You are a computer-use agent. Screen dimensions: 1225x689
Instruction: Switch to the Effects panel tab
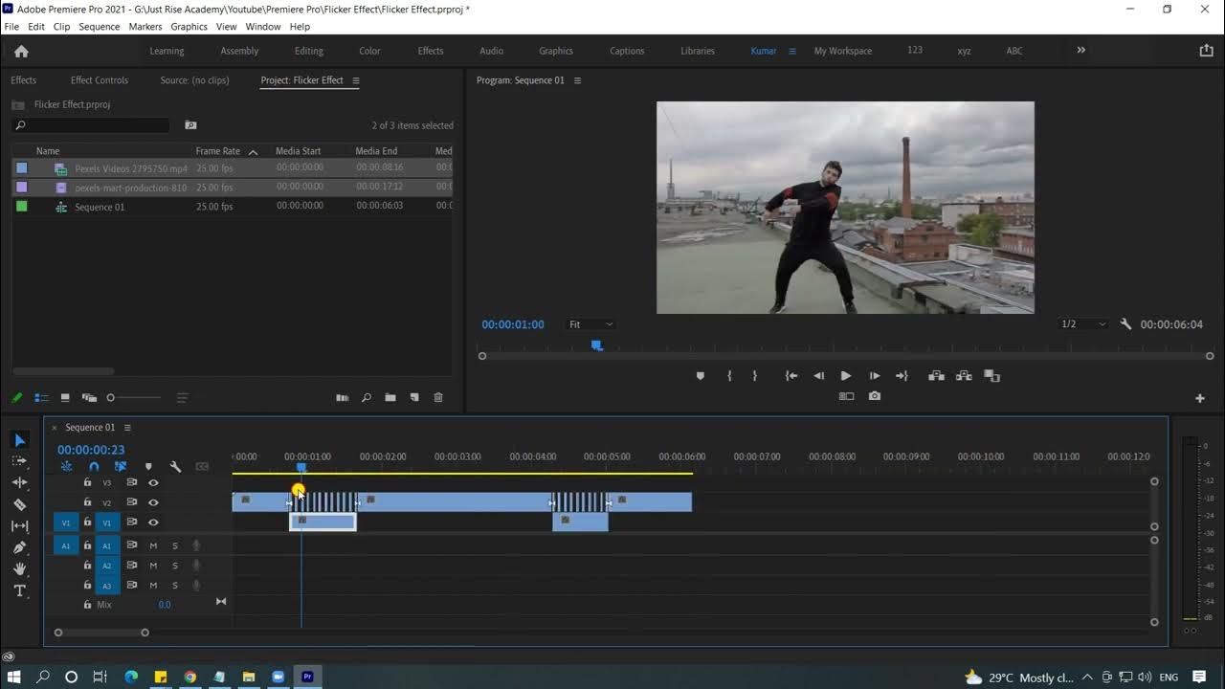(x=24, y=80)
